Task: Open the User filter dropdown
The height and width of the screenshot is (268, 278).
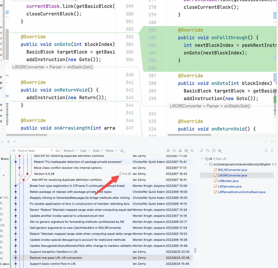Action: tap(85, 151)
